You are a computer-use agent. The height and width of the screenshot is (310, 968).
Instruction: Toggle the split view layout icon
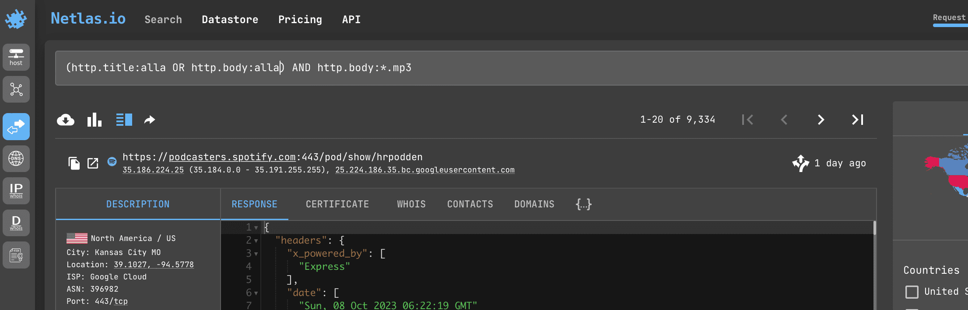pyautogui.click(x=124, y=120)
